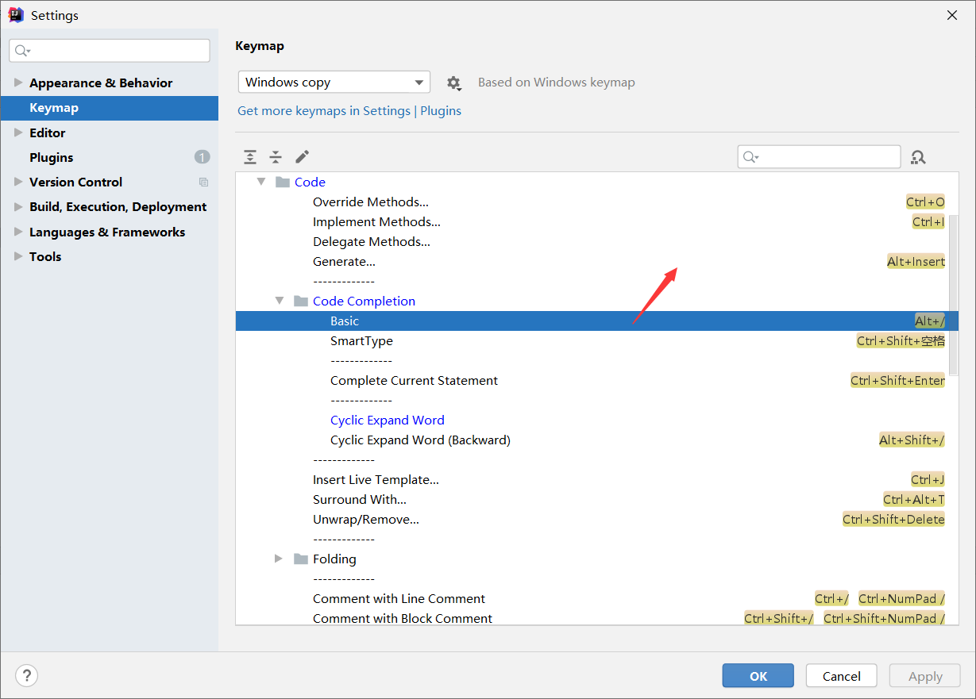This screenshot has width=976, height=699.
Task: Expand Appearance & Behavior section
Action: 18,83
